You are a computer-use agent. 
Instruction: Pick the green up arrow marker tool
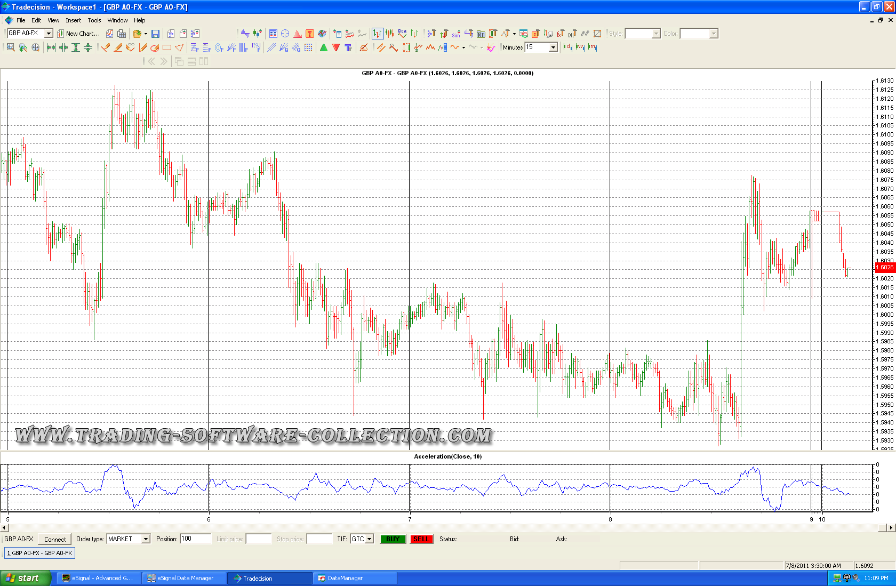click(324, 47)
